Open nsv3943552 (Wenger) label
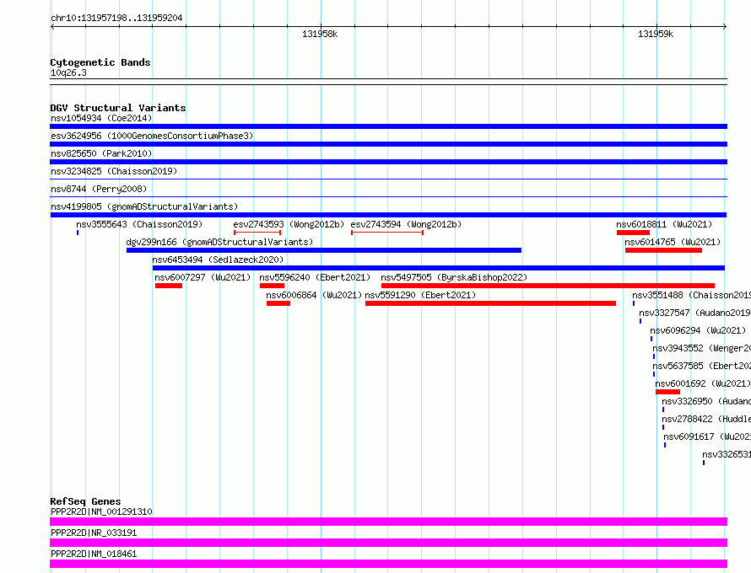 [x=702, y=348]
